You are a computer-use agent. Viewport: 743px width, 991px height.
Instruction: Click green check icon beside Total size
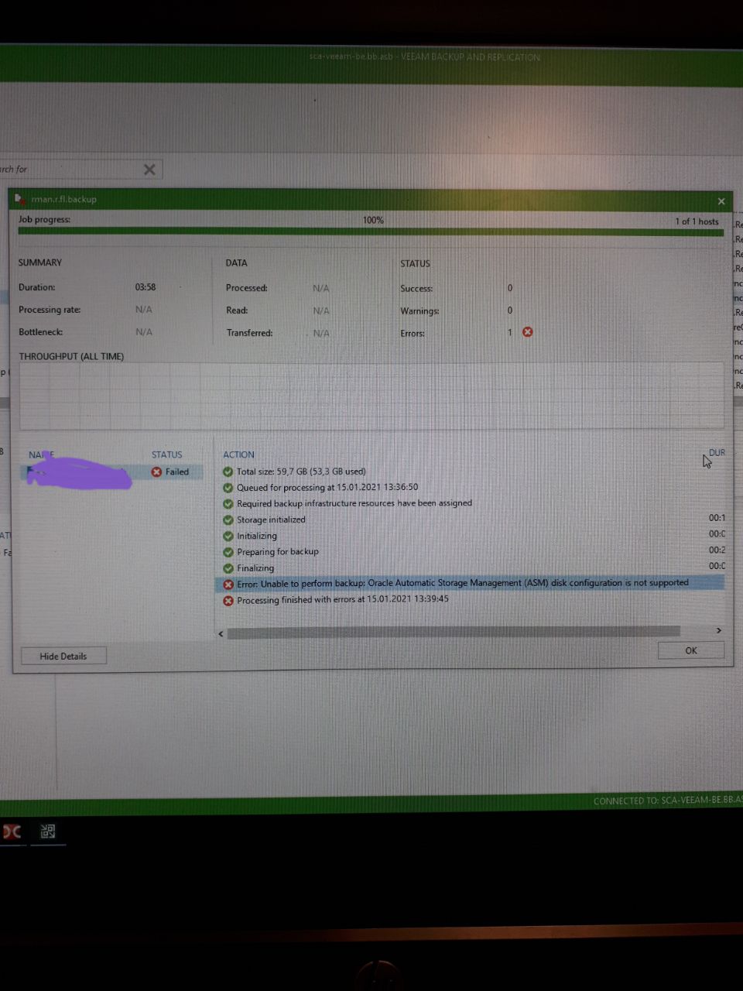(228, 471)
